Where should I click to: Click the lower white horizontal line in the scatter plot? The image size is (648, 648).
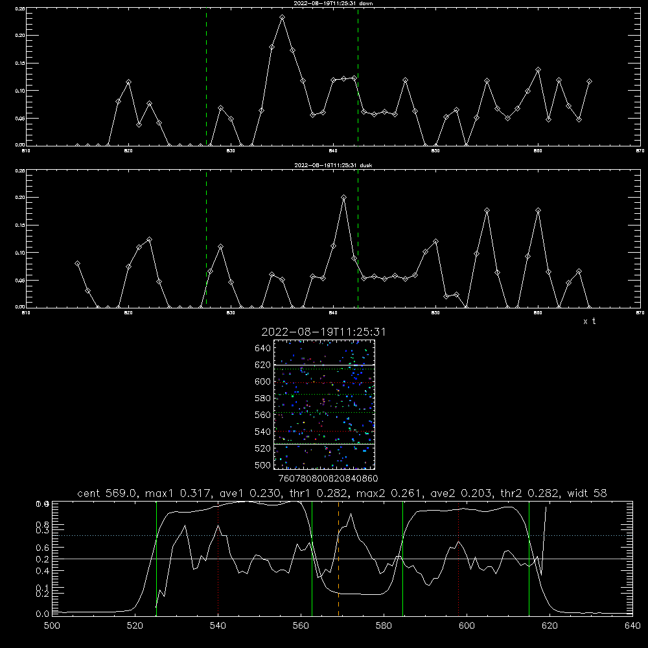pos(324,444)
